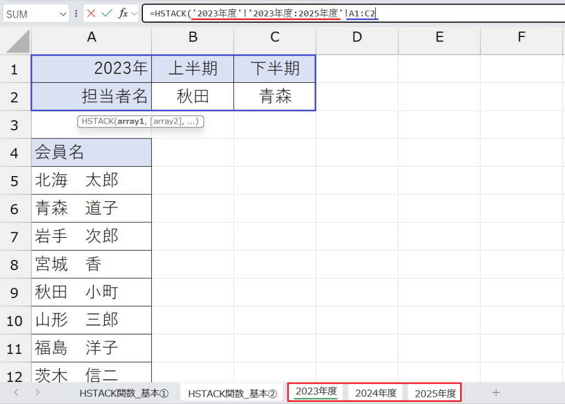Click array1 in the HSTACK tooltip
565x404 pixels.
pyautogui.click(x=129, y=121)
